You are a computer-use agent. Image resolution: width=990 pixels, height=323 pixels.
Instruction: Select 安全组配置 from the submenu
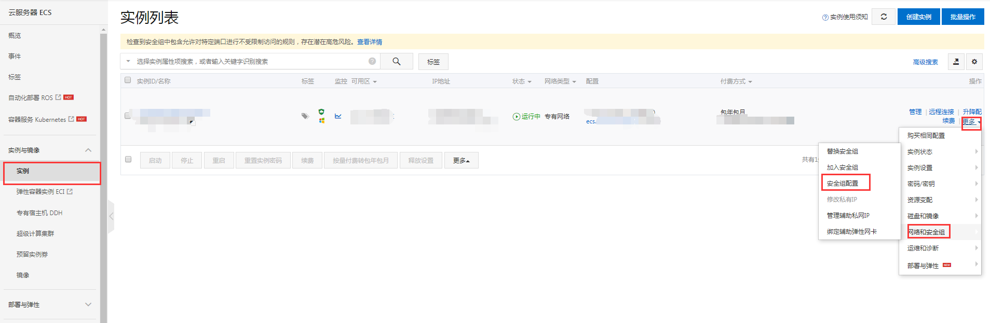(842, 184)
